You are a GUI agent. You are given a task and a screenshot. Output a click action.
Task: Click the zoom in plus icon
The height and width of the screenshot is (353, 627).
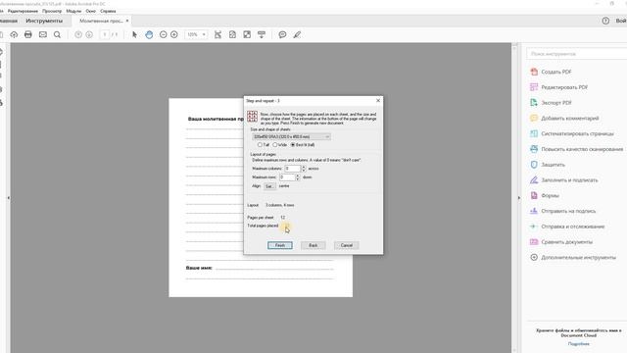coord(174,35)
